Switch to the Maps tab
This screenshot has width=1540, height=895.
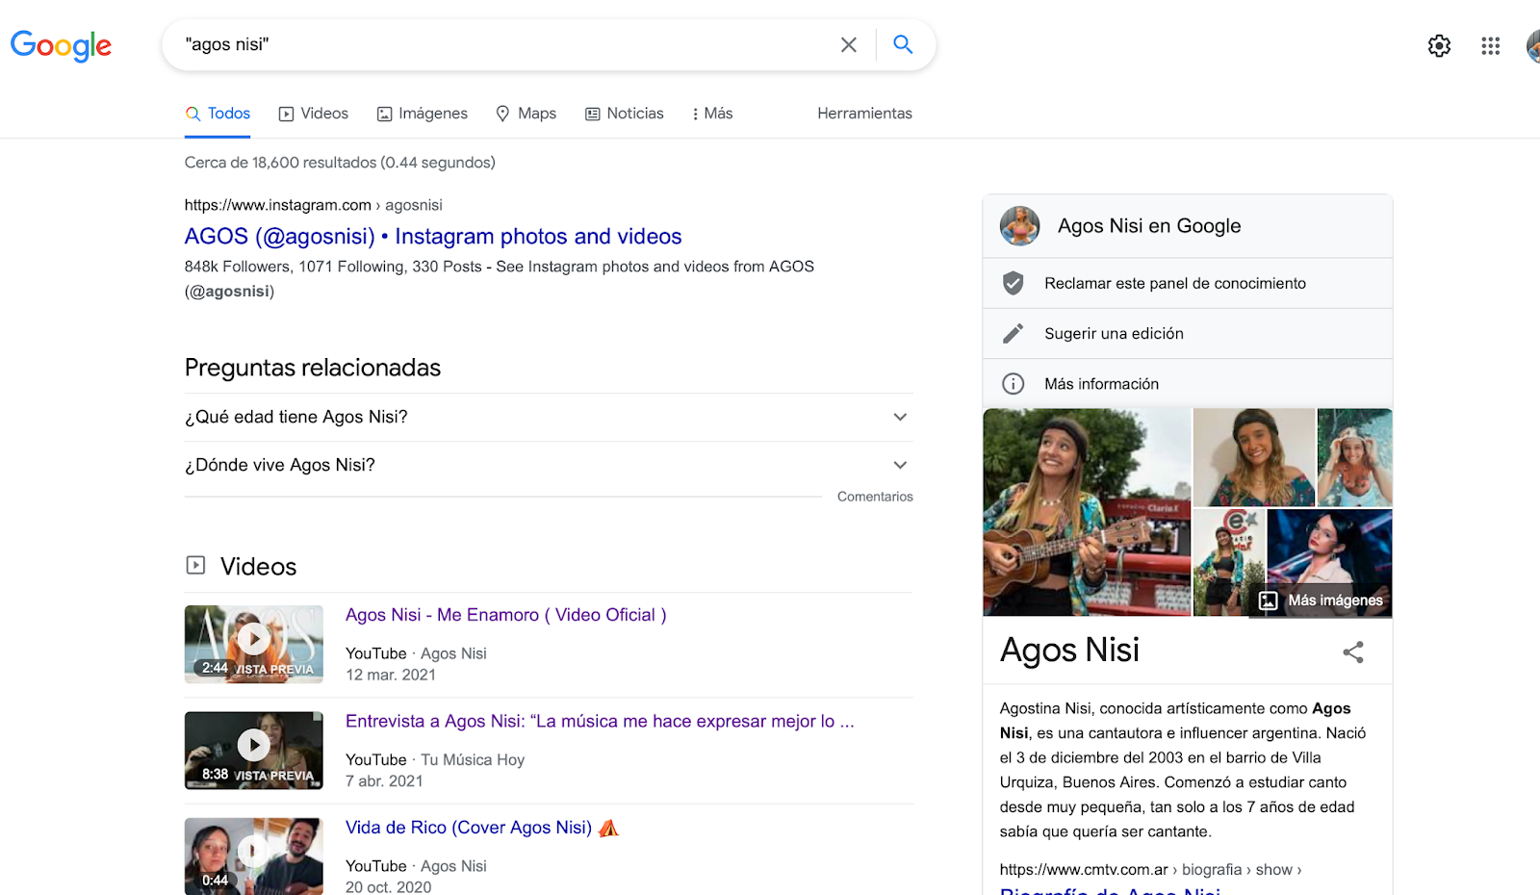(x=526, y=114)
